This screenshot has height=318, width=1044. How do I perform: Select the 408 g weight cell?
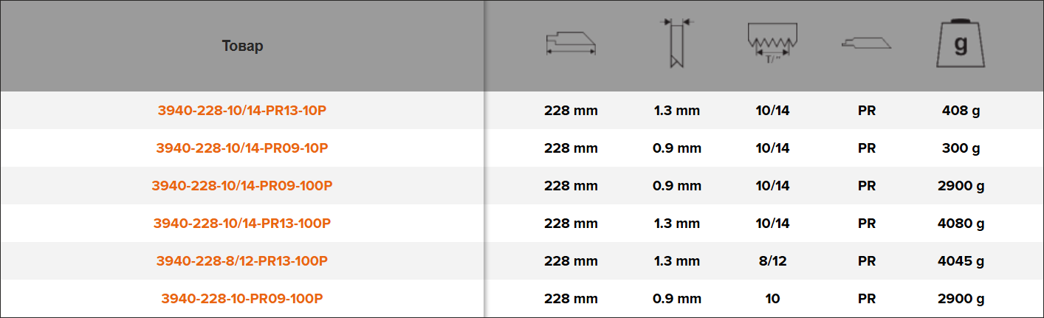tap(961, 111)
